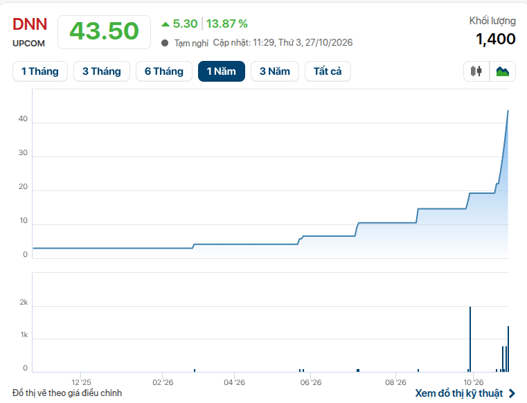Open Xem đồ thị kỹ thuật link

458,393
